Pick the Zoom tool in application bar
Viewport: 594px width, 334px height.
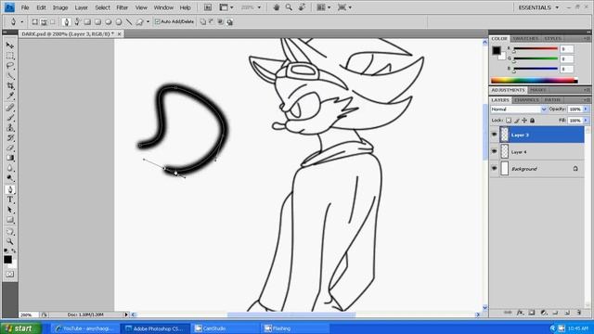289,7
